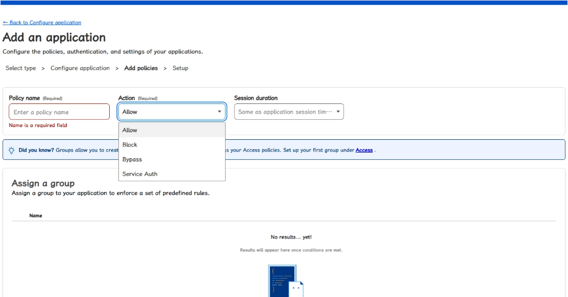Click the 'Name is a required field' error text
568x297 pixels.
pos(38,125)
